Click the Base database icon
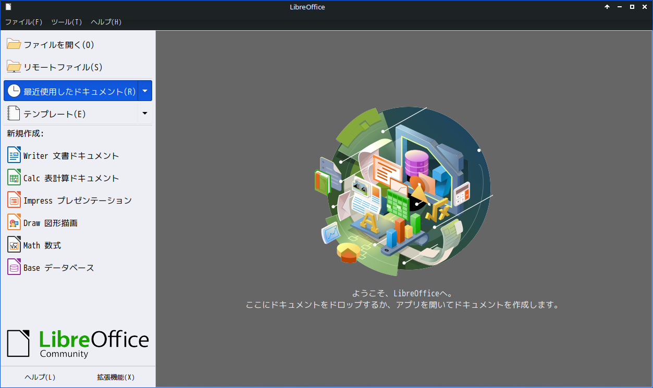The height and width of the screenshot is (388, 653). click(14, 267)
